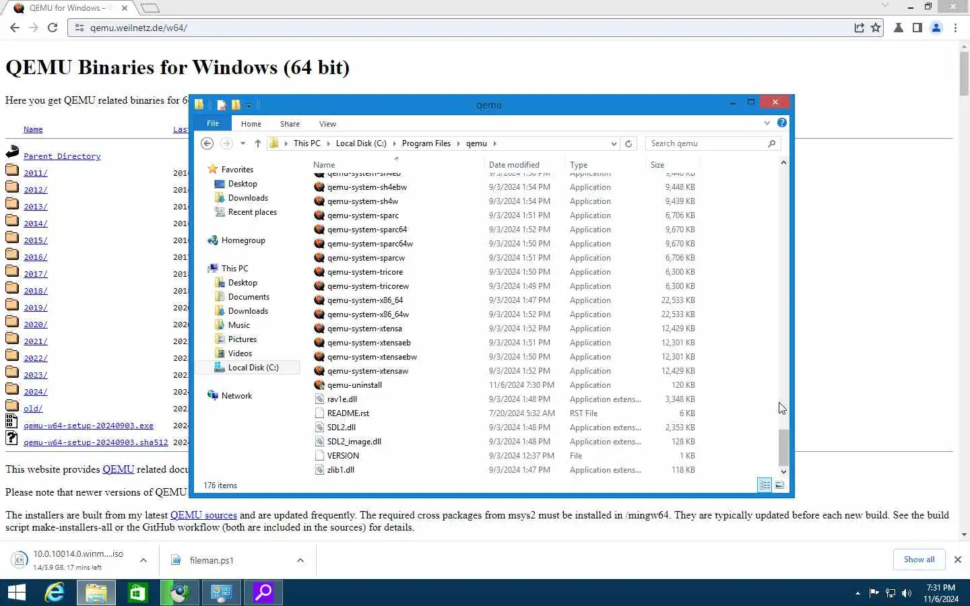
Task: Open Videos under This PC
Action: [240, 353]
